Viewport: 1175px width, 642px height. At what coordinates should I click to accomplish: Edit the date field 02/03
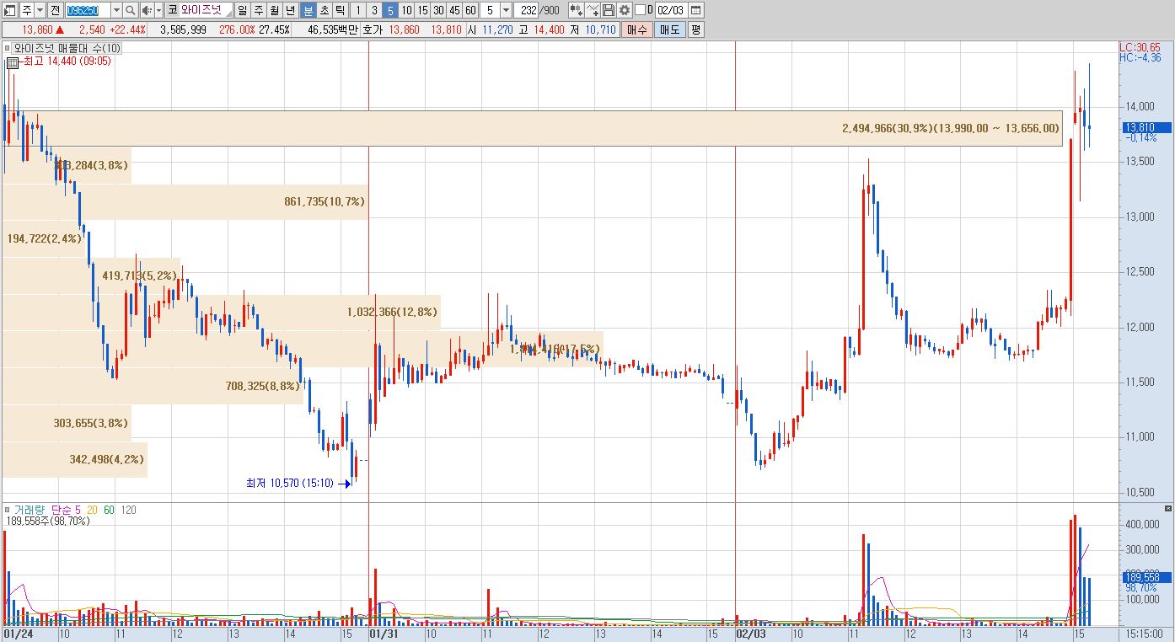(671, 10)
